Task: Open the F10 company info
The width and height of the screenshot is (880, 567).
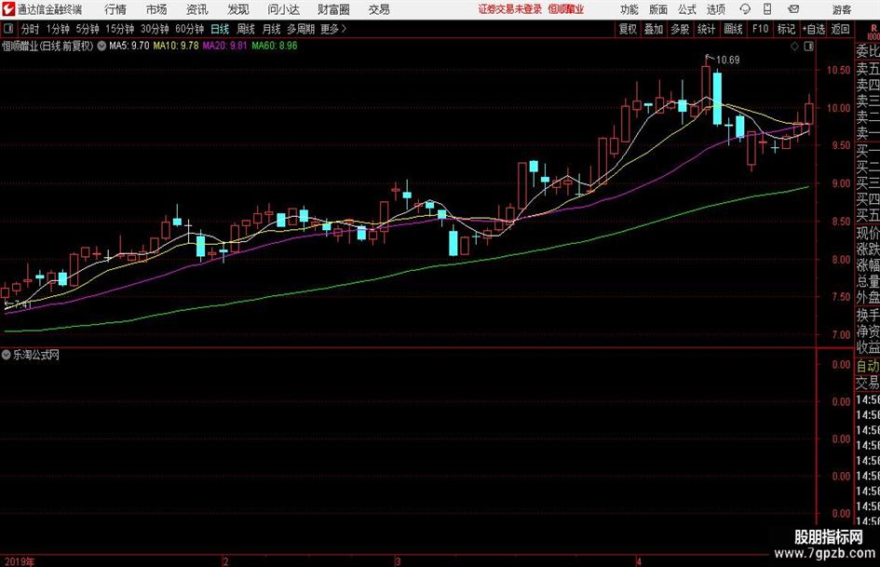Action: [x=760, y=29]
